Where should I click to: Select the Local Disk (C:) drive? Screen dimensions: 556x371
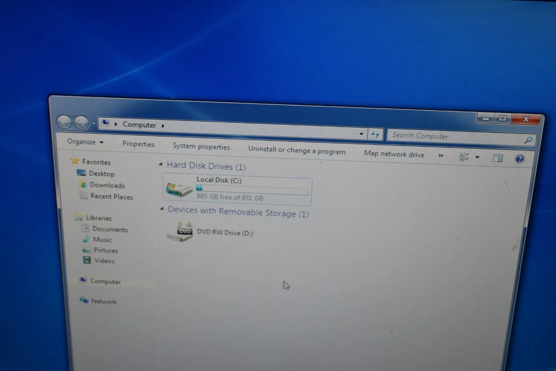point(219,180)
